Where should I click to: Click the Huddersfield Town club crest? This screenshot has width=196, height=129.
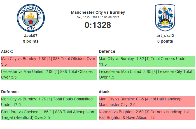point(165,18)
